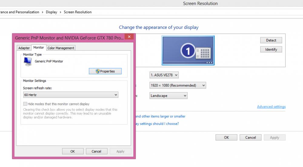This screenshot has width=303, height=167.
Task: Open the Color Management tab
Action: click(x=61, y=48)
